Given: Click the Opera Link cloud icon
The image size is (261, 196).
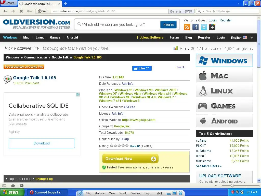Looking at the screenshot, I should (x=13, y=185).
